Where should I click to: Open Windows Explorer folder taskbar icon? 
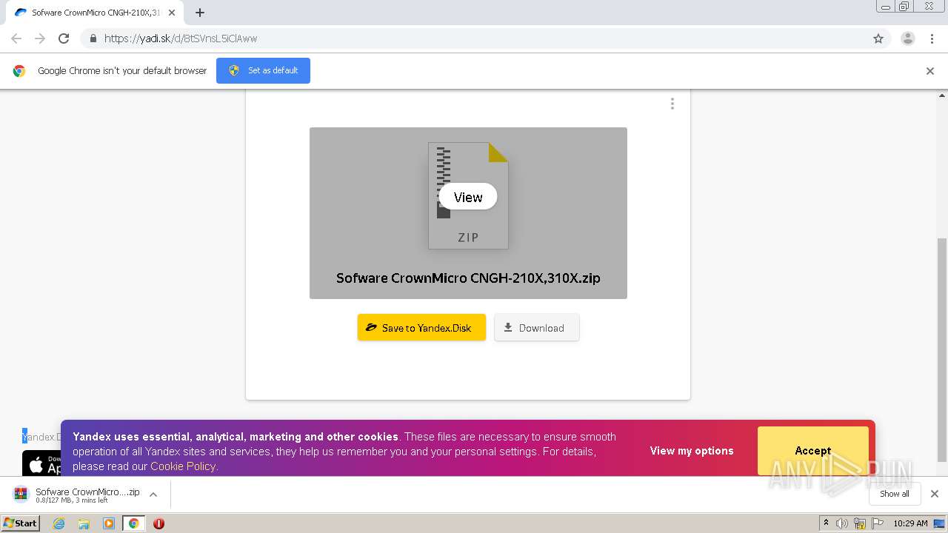(x=84, y=523)
